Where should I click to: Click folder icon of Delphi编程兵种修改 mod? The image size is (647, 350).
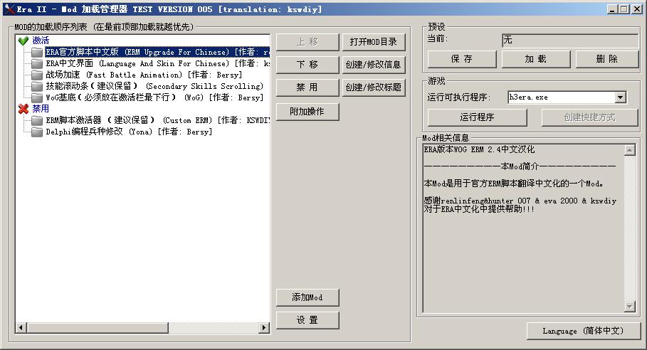(37, 132)
